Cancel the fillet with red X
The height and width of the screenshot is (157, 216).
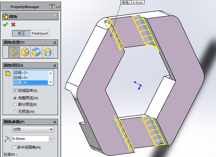(x=13, y=25)
